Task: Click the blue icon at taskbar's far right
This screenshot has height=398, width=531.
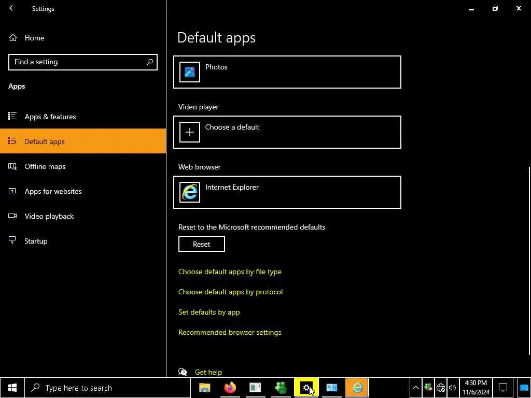Action: click(524, 388)
